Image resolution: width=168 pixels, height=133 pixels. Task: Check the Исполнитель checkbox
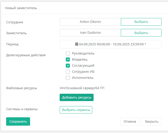(68, 78)
